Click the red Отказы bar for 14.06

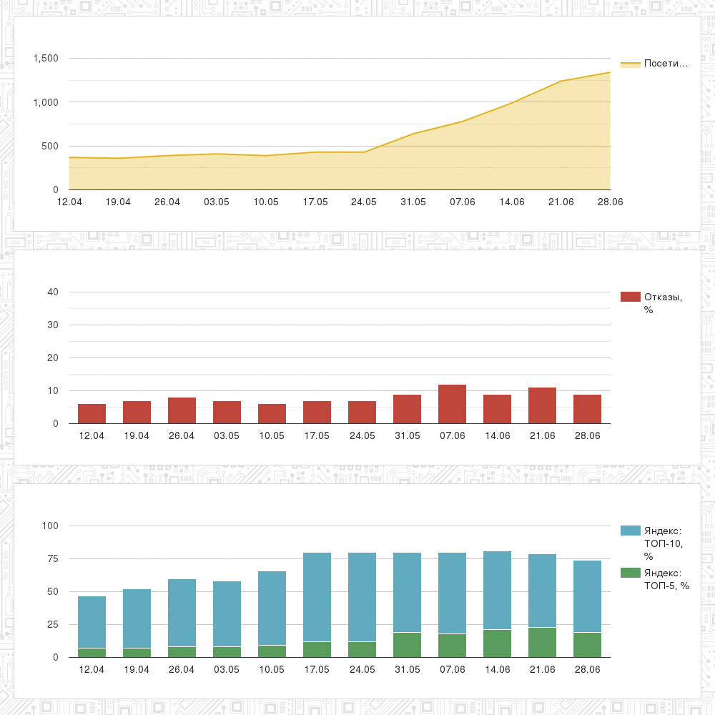point(497,409)
